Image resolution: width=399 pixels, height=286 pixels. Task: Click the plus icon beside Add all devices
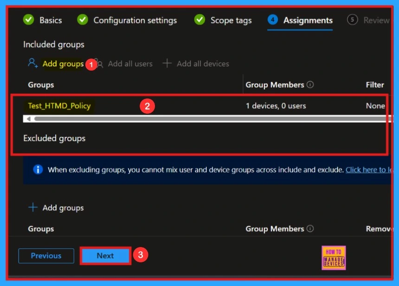tap(167, 63)
